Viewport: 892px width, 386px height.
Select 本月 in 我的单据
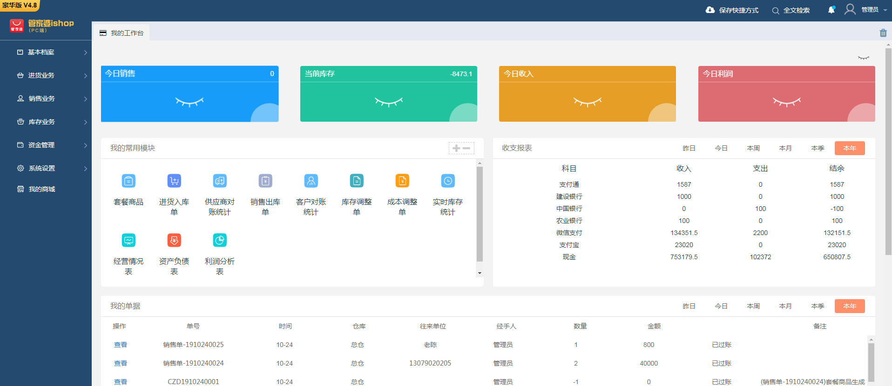point(785,306)
